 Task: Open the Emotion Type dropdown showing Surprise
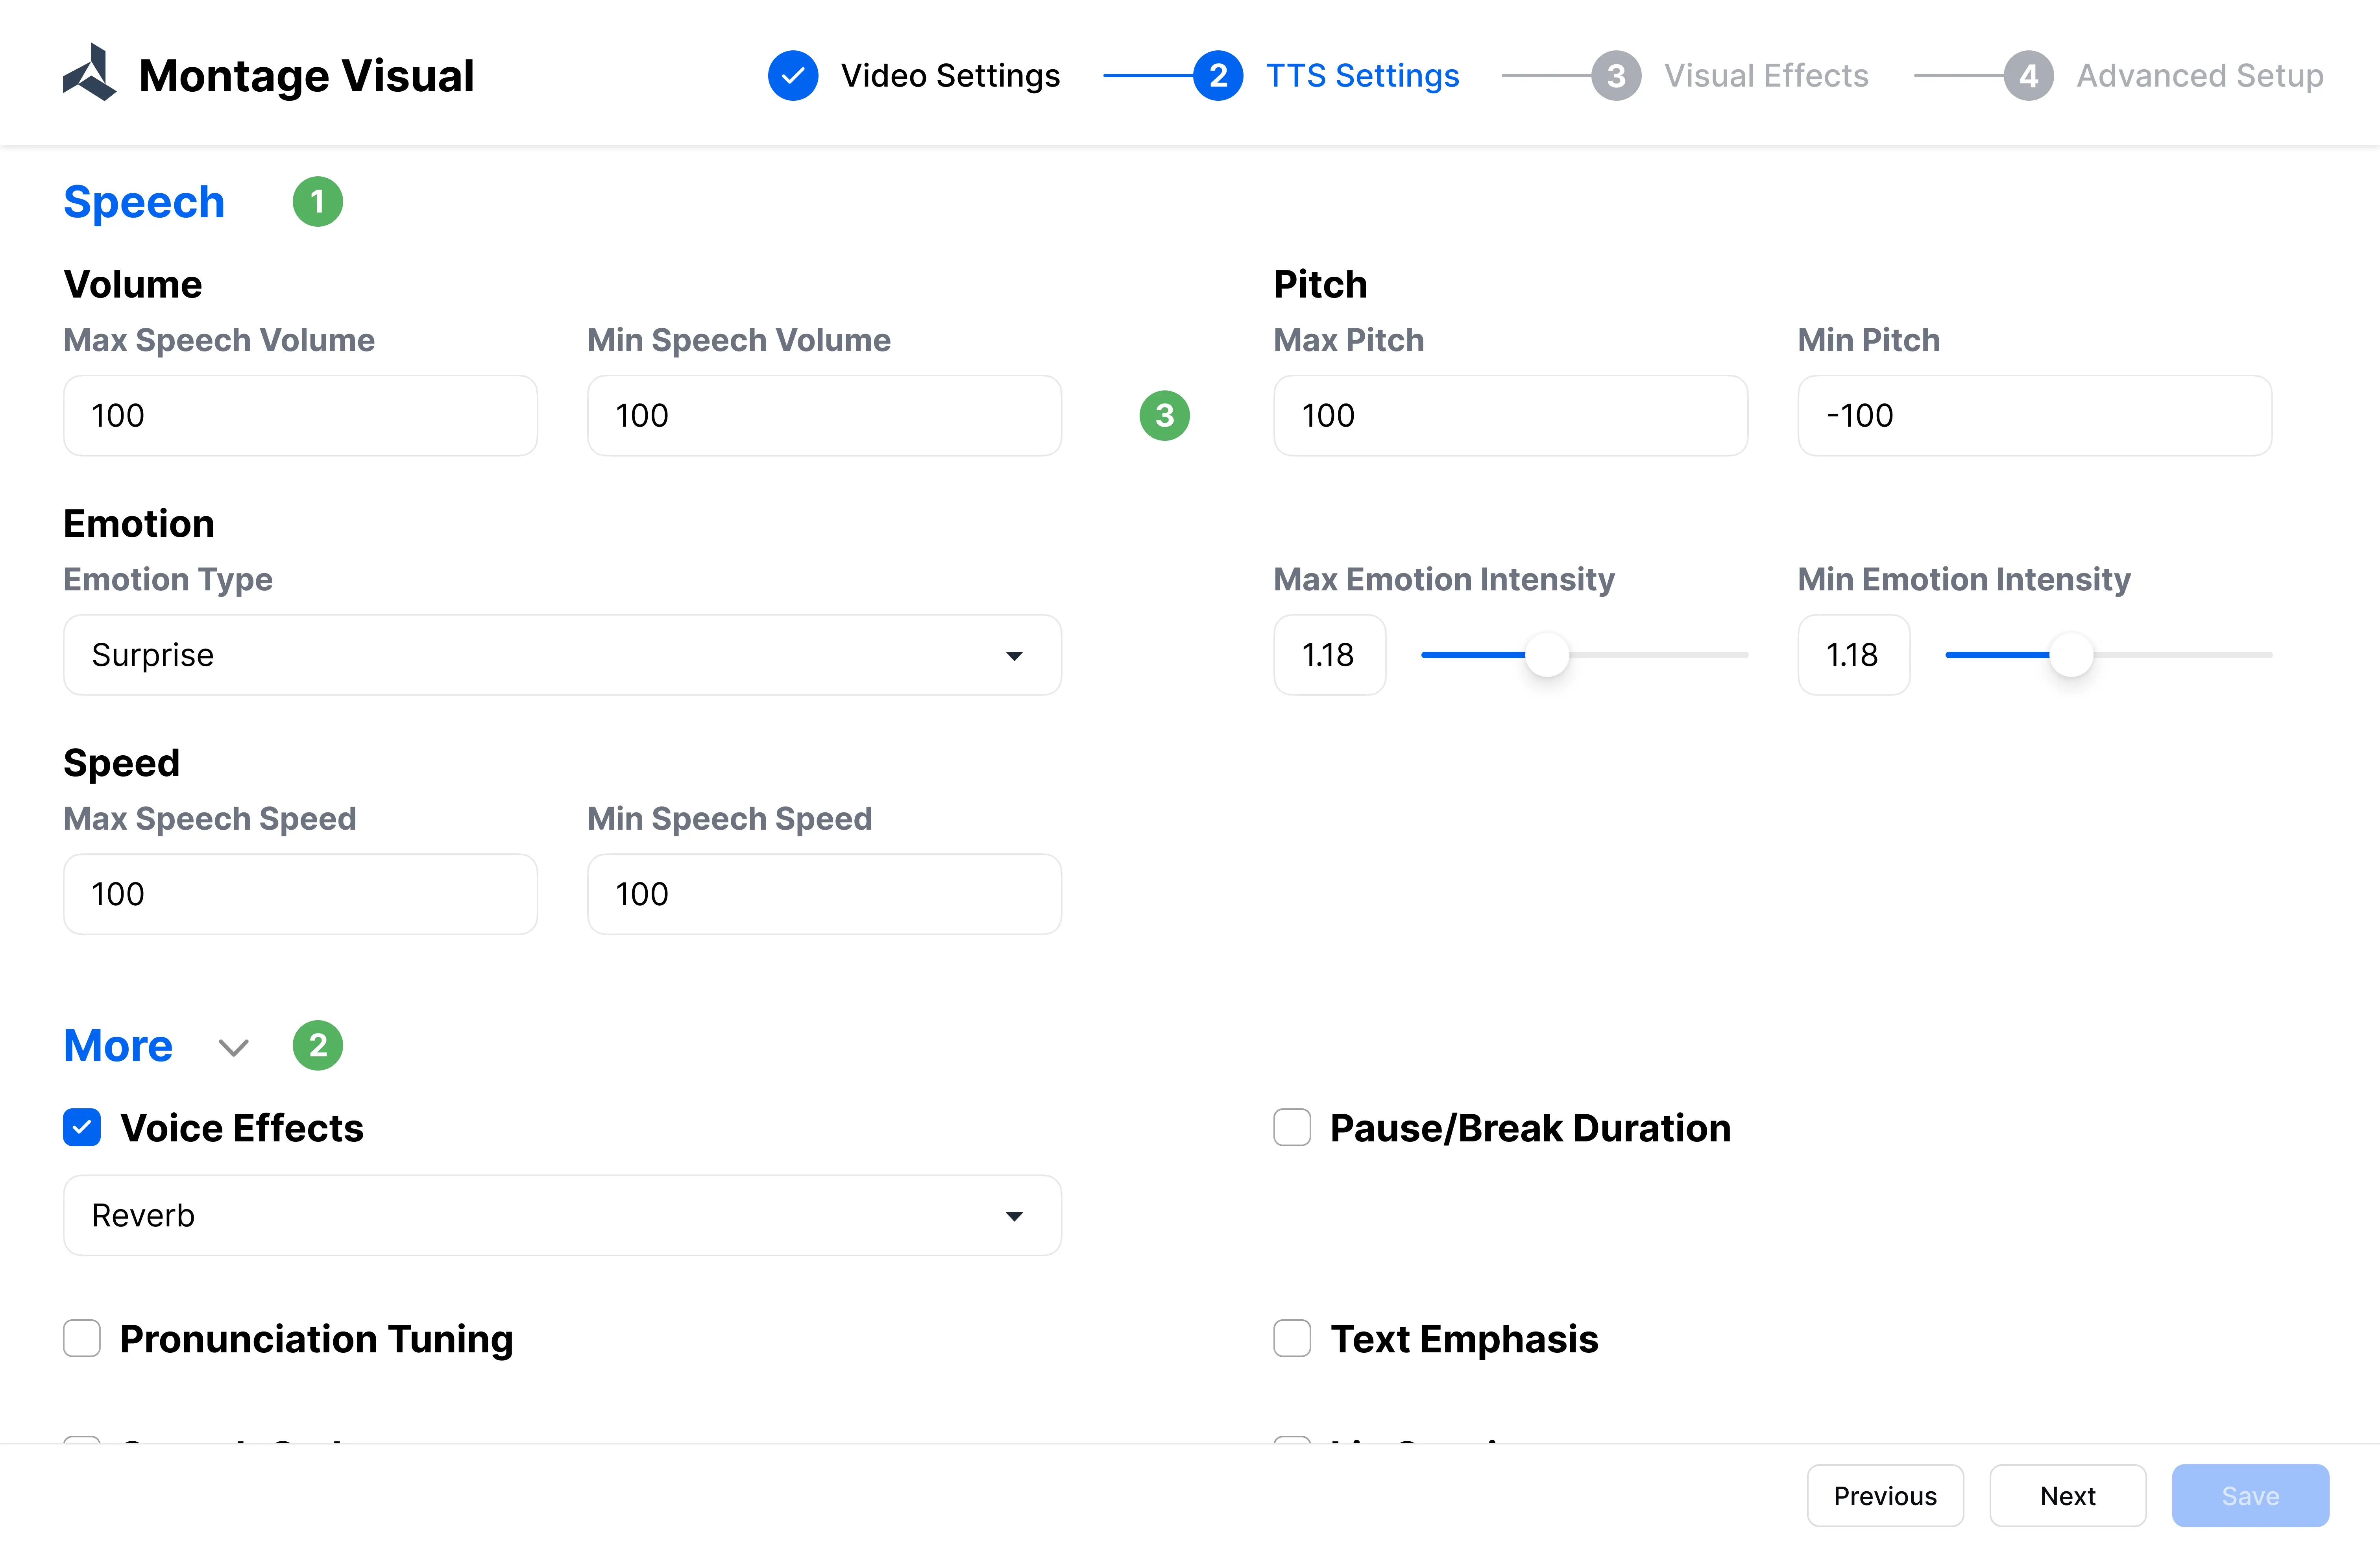pos(562,655)
